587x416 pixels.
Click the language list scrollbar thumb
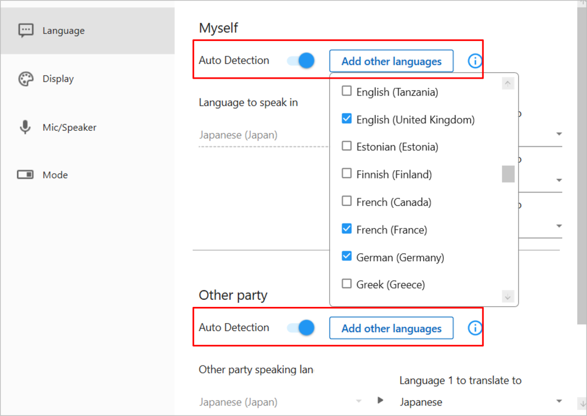(508, 174)
